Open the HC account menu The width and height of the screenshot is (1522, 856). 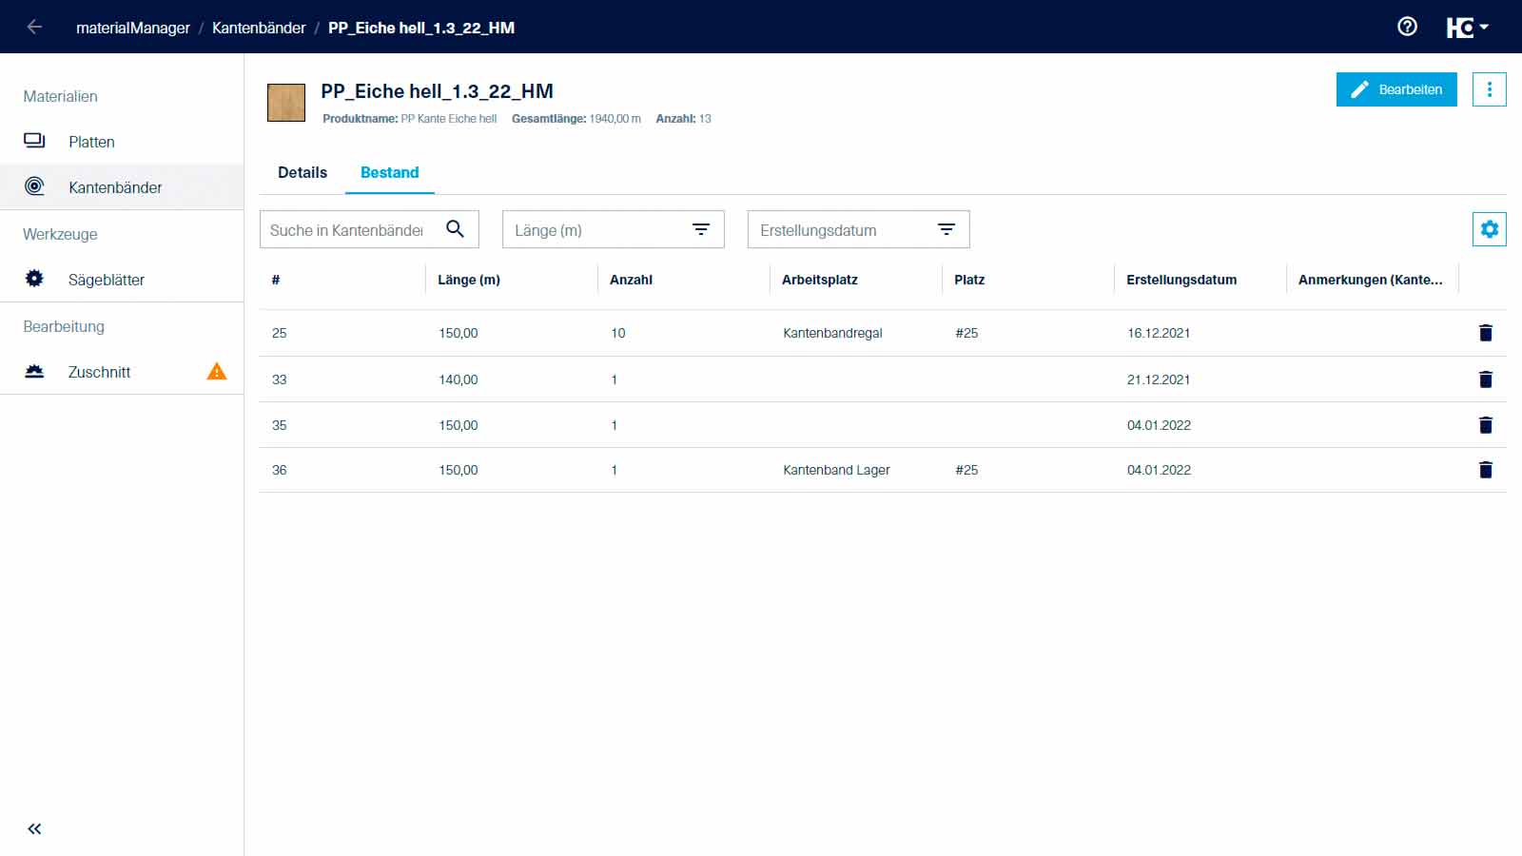(1467, 28)
